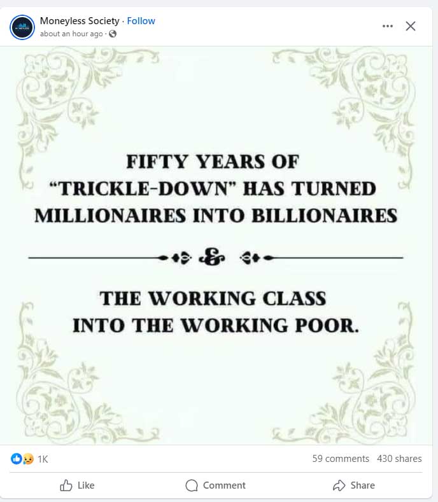Click the speech bubble Comment icon
The image size is (438, 502).
pos(192,485)
